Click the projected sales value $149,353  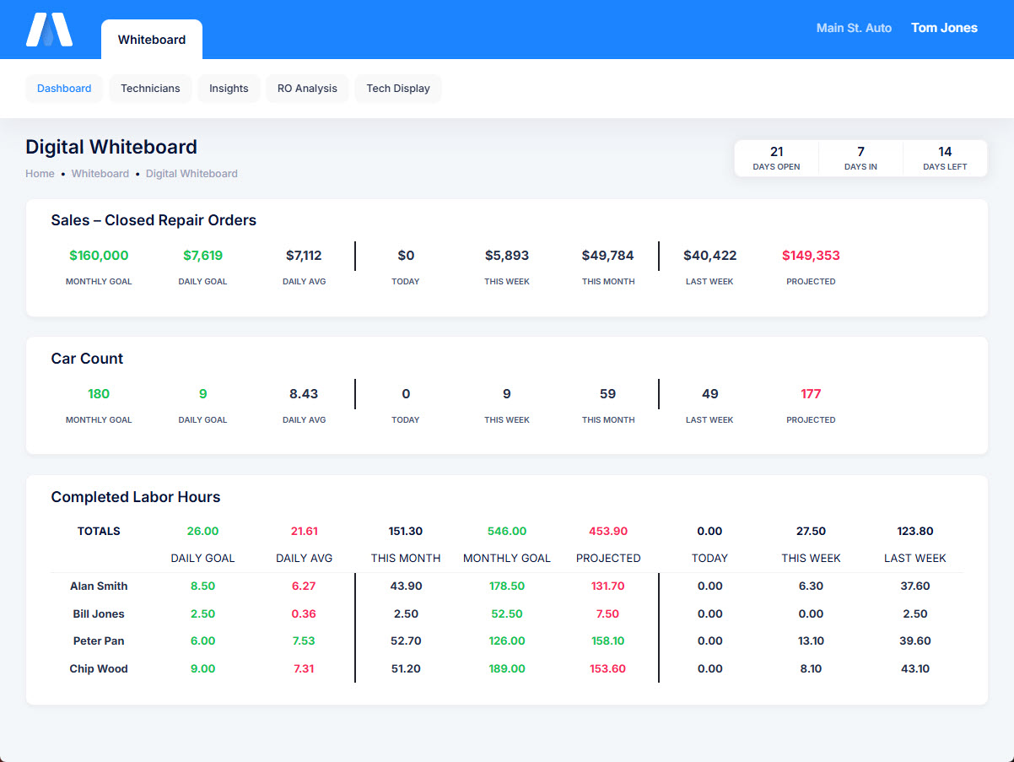coord(811,256)
